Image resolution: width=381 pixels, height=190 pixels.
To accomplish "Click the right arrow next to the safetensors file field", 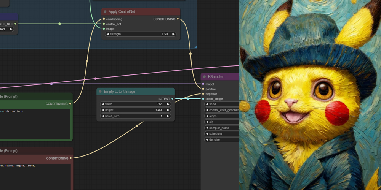I will tap(11, 29).
